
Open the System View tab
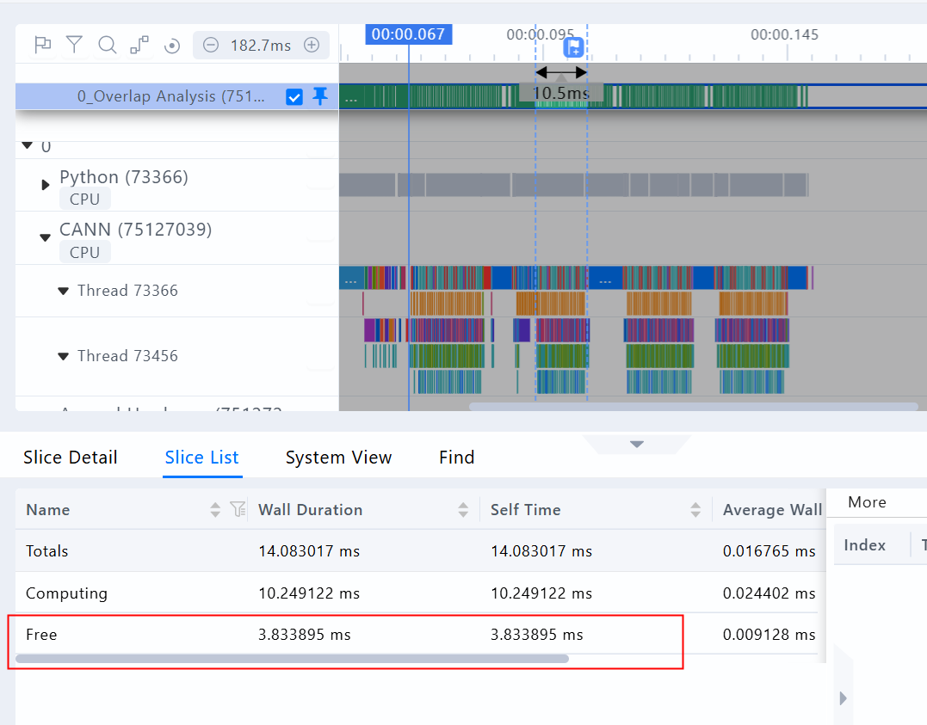[339, 458]
